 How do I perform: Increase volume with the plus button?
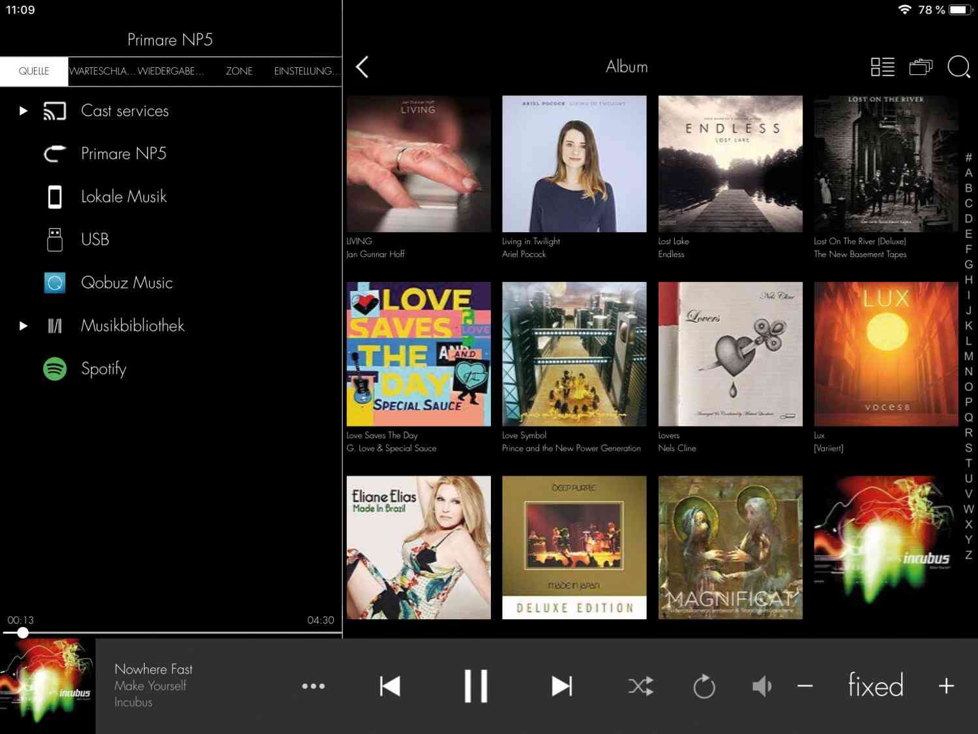pyautogui.click(x=946, y=686)
